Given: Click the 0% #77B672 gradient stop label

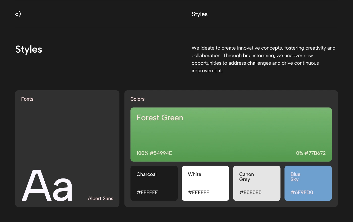Looking at the screenshot, I should pyautogui.click(x=311, y=153).
